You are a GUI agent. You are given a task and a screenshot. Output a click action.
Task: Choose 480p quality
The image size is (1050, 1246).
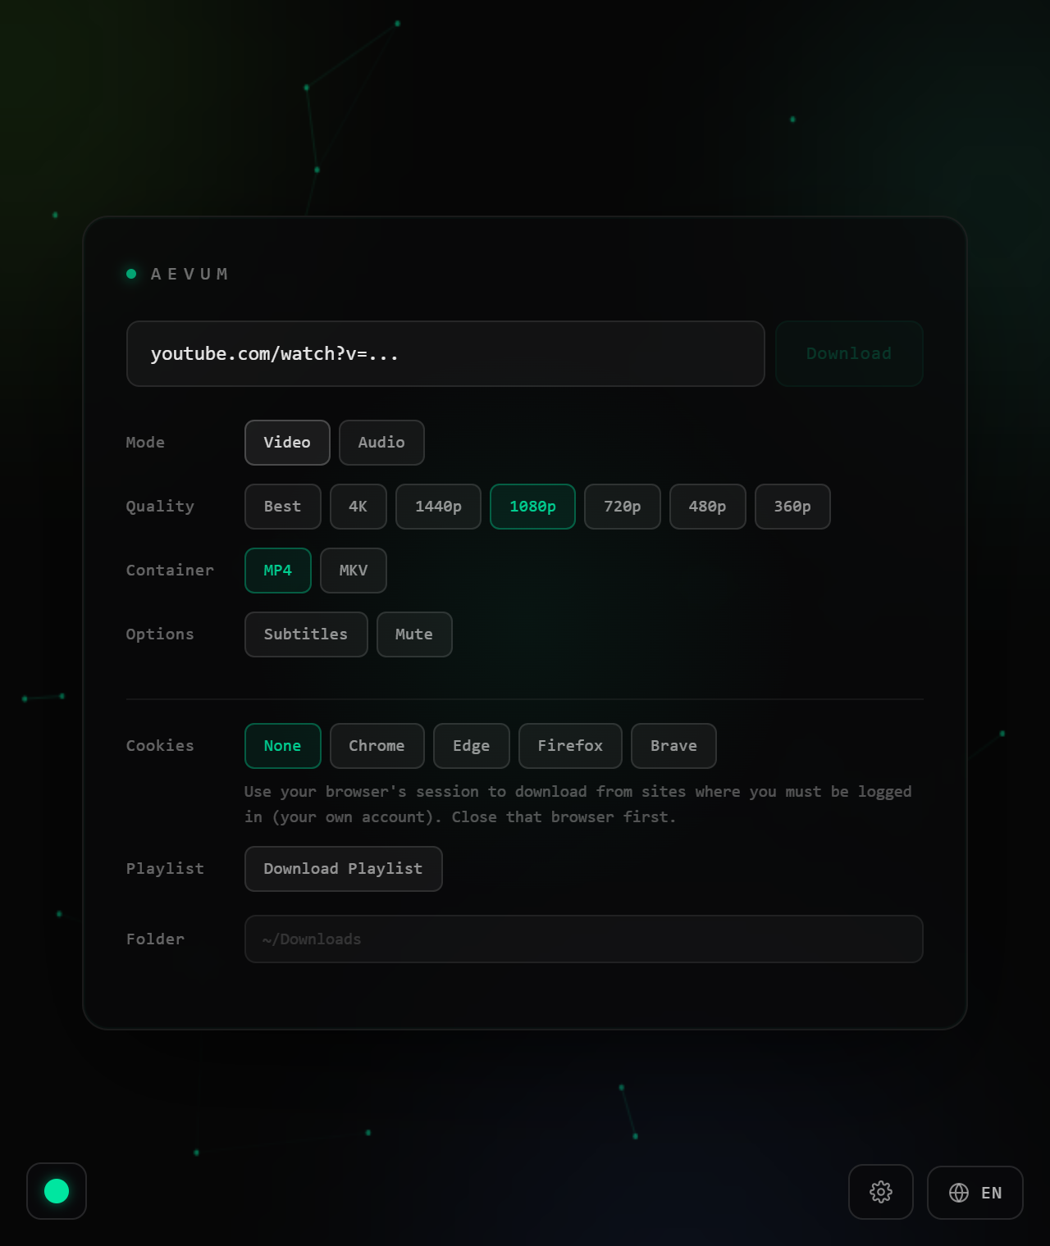click(x=707, y=507)
